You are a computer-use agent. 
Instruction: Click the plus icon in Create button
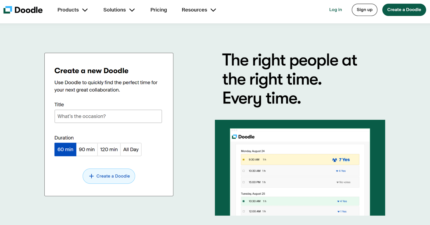point(91,176)
